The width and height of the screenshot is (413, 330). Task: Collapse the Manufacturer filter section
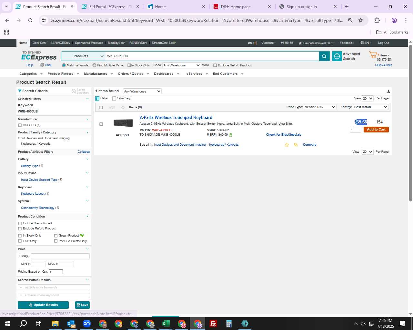click(87, 119)
